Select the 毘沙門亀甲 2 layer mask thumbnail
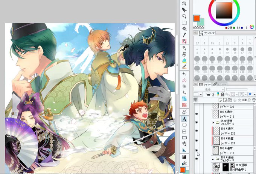256x174 pixels. (x=226, y=167)
